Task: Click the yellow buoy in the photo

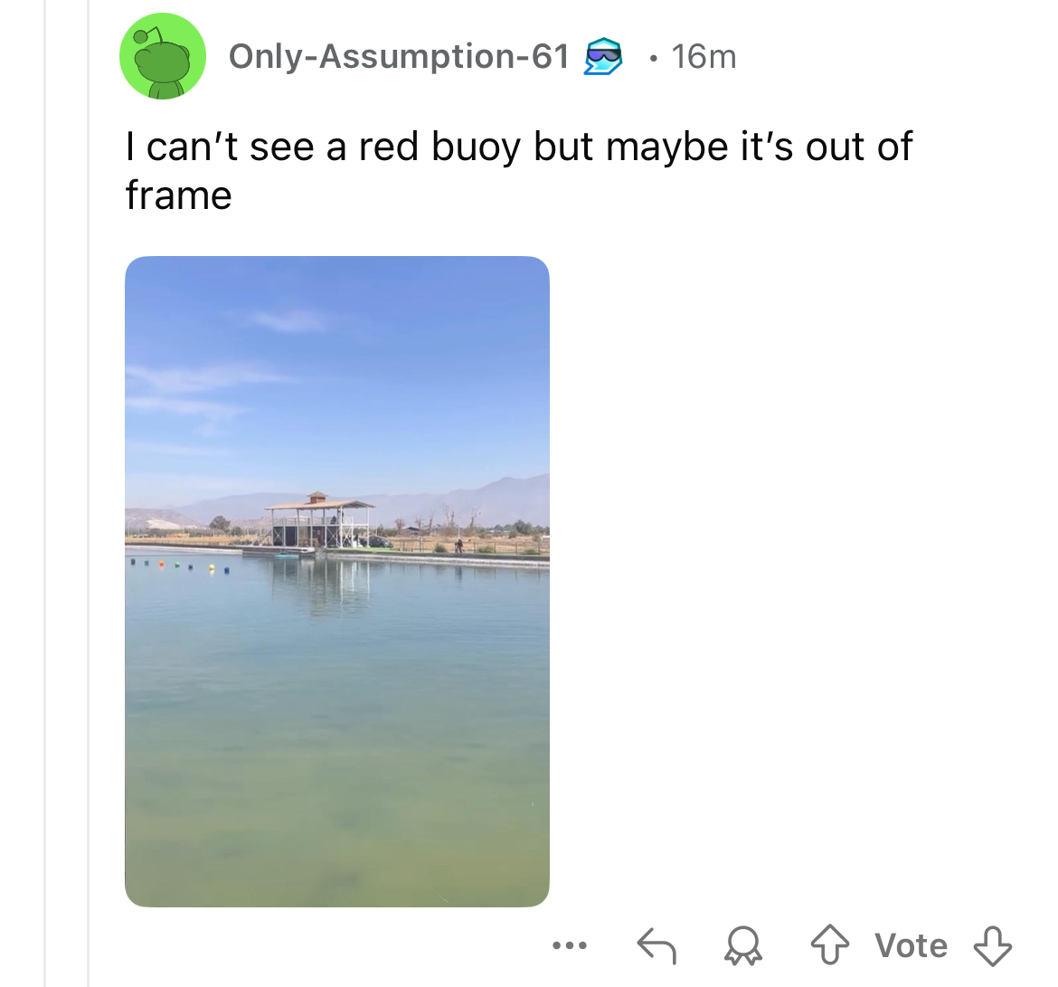Action: tap(212, 568)
